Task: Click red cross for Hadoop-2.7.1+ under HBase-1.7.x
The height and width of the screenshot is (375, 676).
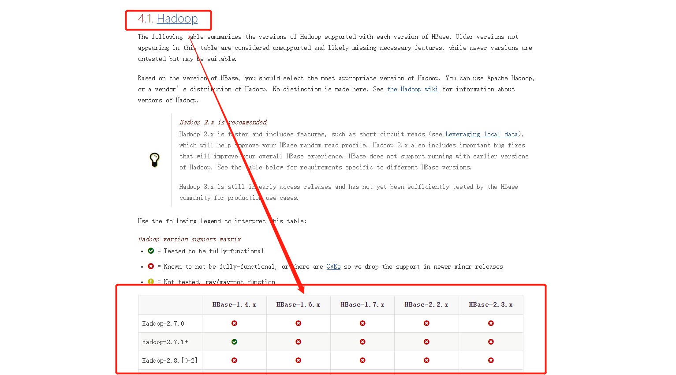Action: click(362, 342)
